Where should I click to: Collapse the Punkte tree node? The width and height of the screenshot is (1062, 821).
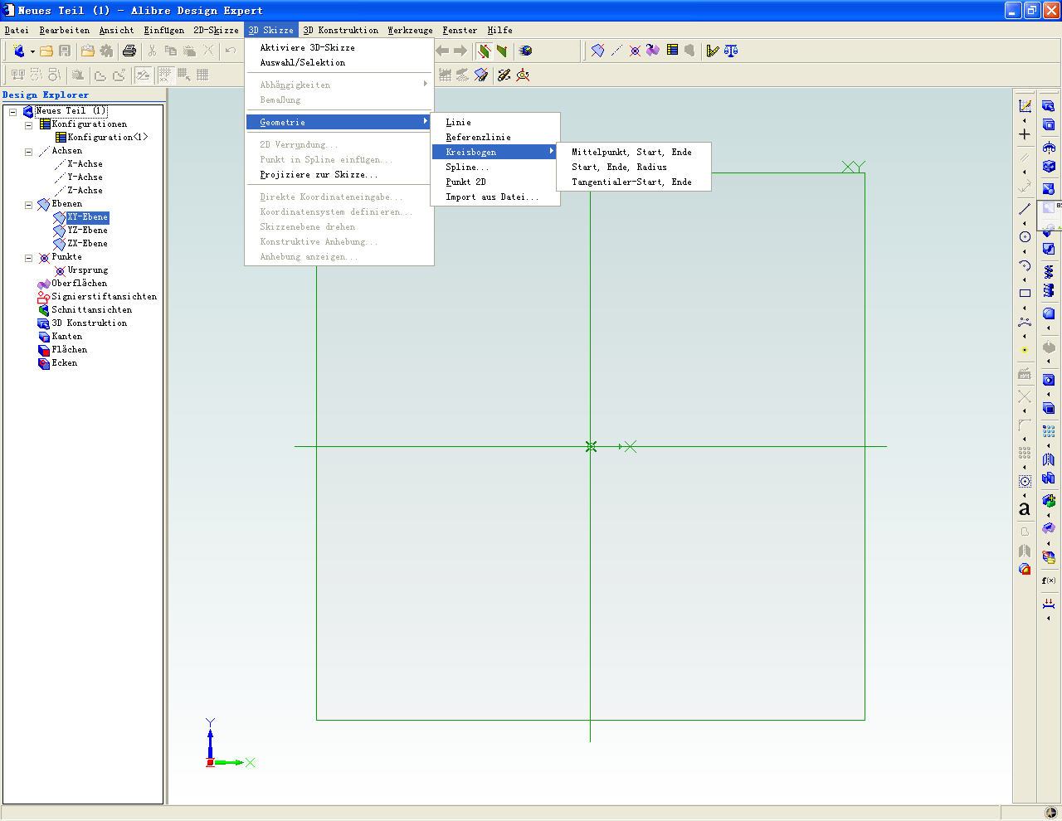28,257
